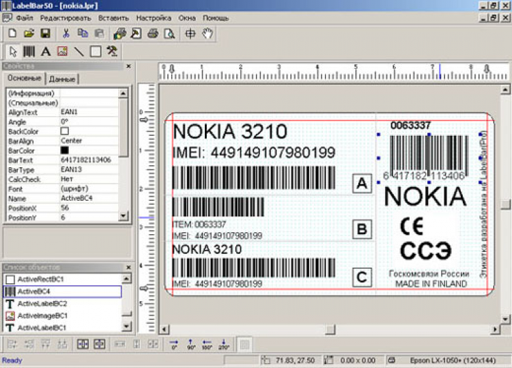Paste using the clipboard toolbar icon
The height and width of the screenshot is (368, 512).
[x=99, y=33]
